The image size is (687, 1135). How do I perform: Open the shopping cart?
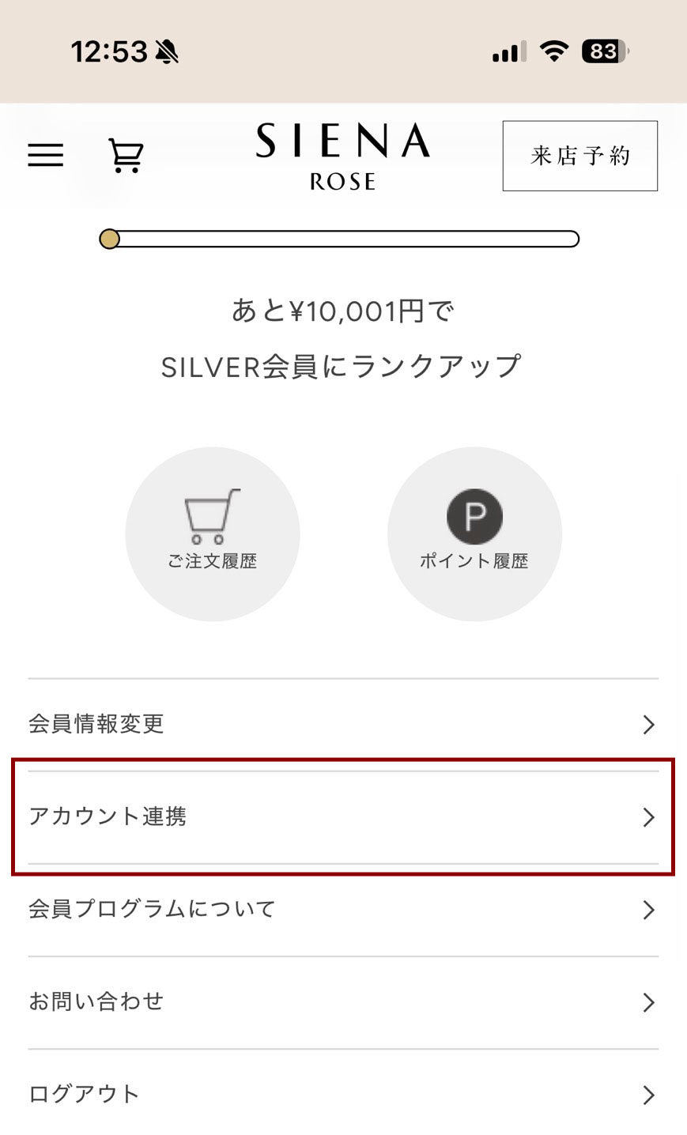click(x=126, y=155)
